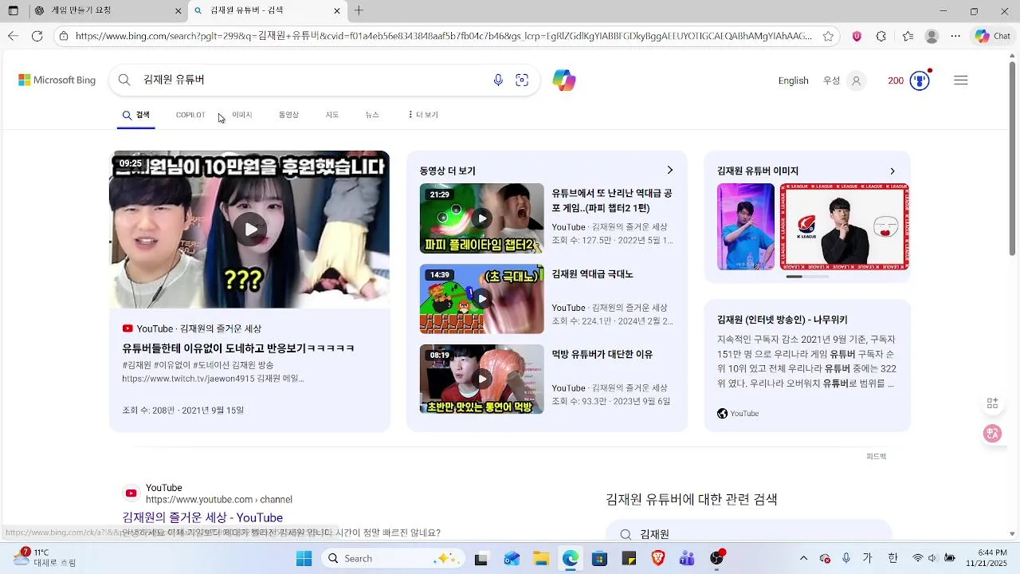Show hidden system tray icons

803,558
